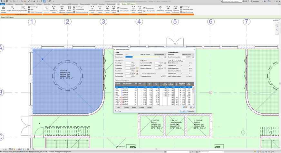Expand the Beheizung dropdown

(x=188, y=55)
